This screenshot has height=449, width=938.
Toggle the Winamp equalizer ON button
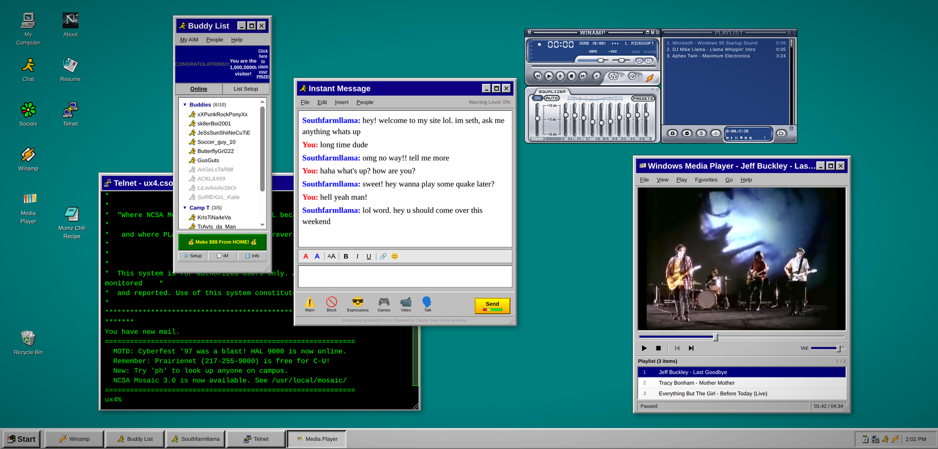tap(538, 98)
